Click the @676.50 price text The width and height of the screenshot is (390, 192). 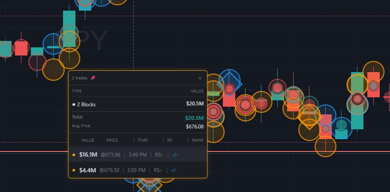click(109, 170)
